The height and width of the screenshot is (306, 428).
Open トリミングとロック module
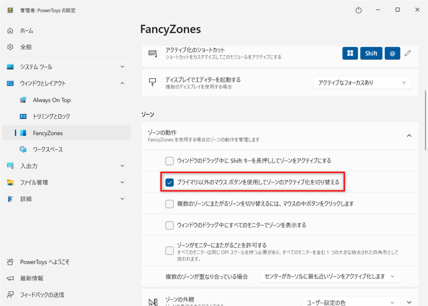[51, 116]
